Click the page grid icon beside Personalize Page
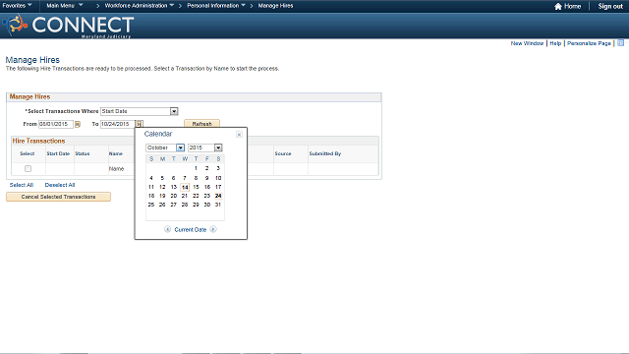 tap(620, 43)
